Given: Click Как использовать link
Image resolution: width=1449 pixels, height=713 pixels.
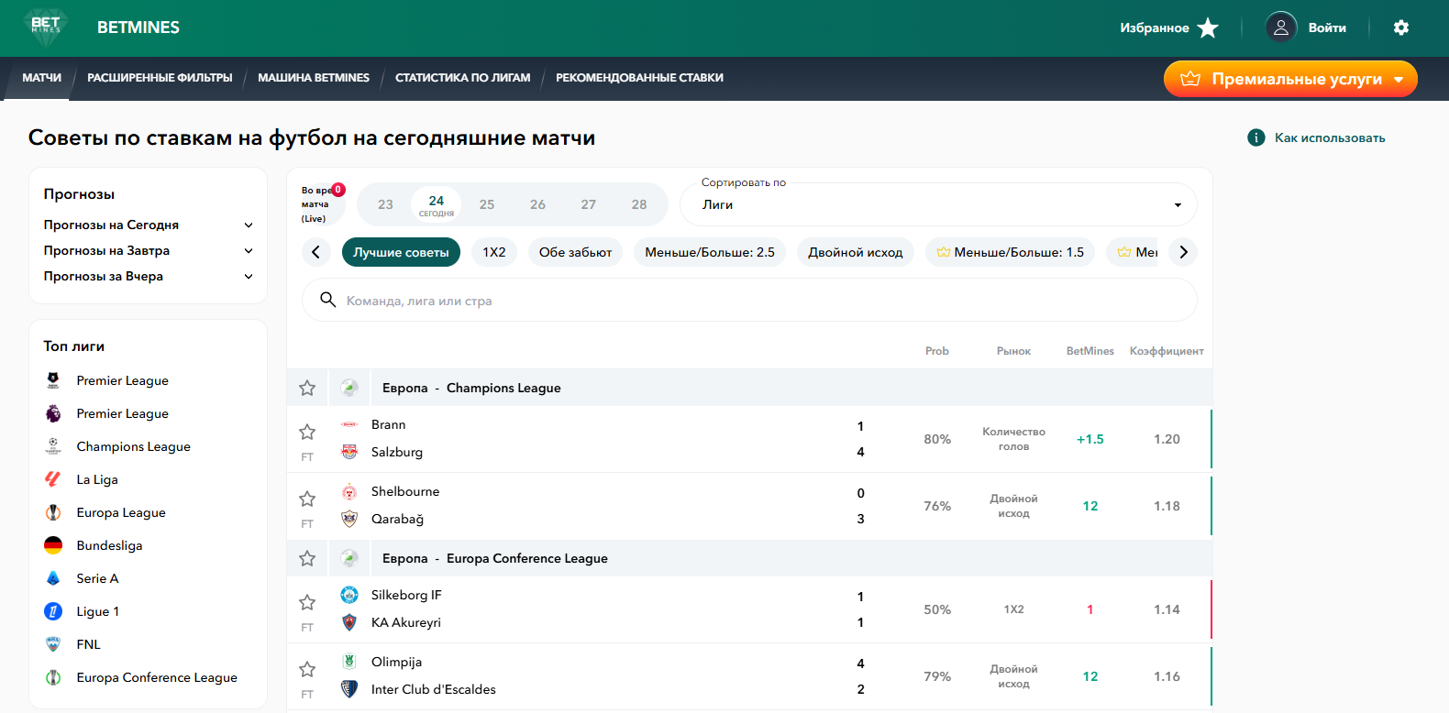Looking at the screenshot, I should [1330, 137].
